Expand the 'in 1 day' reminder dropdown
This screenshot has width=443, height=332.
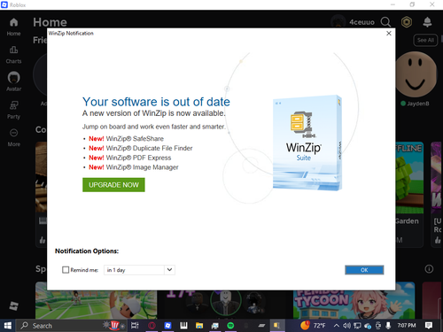169,270
